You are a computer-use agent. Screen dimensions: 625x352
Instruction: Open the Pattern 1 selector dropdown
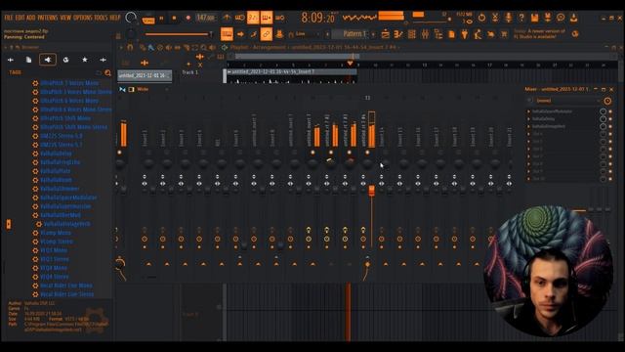tap(354, 34)
